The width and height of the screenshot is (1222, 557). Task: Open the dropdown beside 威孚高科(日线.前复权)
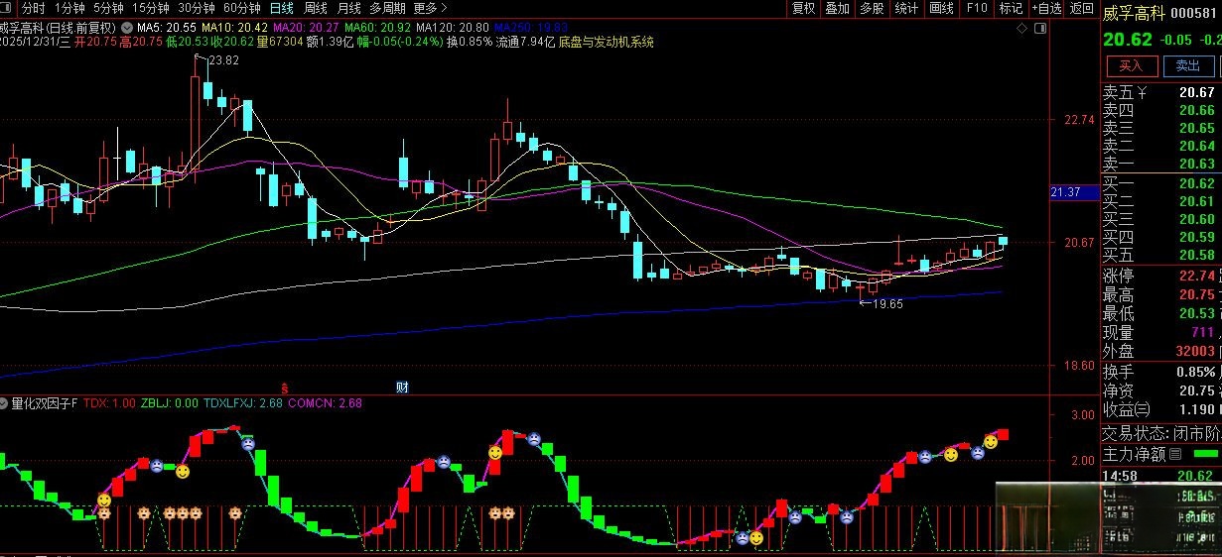pyautogui.click(x=126, y=27)
